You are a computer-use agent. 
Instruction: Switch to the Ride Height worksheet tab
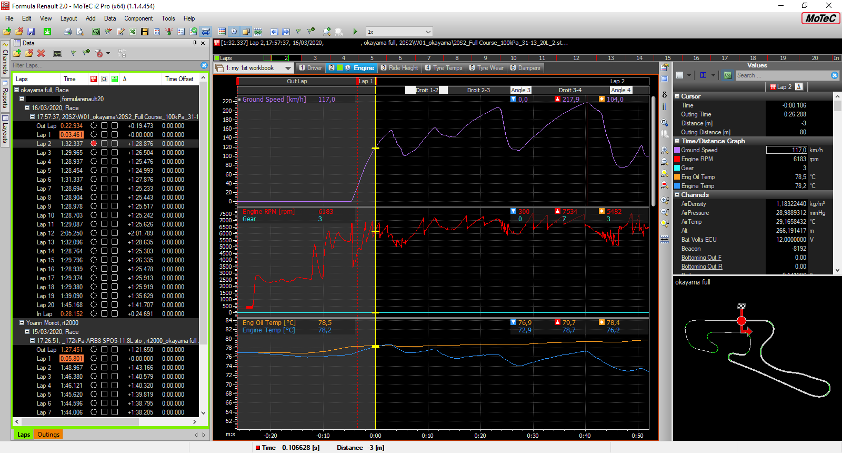point(399,68)
